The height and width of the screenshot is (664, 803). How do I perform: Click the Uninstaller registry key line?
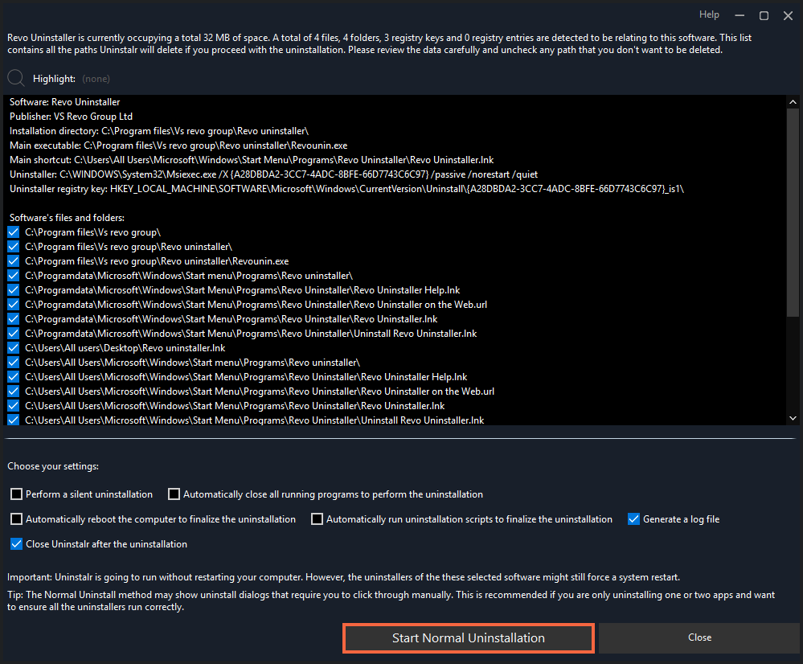point(346,189)
